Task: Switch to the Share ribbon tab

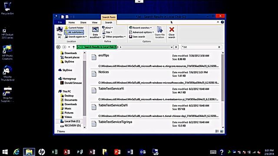Action: (83, 23)
